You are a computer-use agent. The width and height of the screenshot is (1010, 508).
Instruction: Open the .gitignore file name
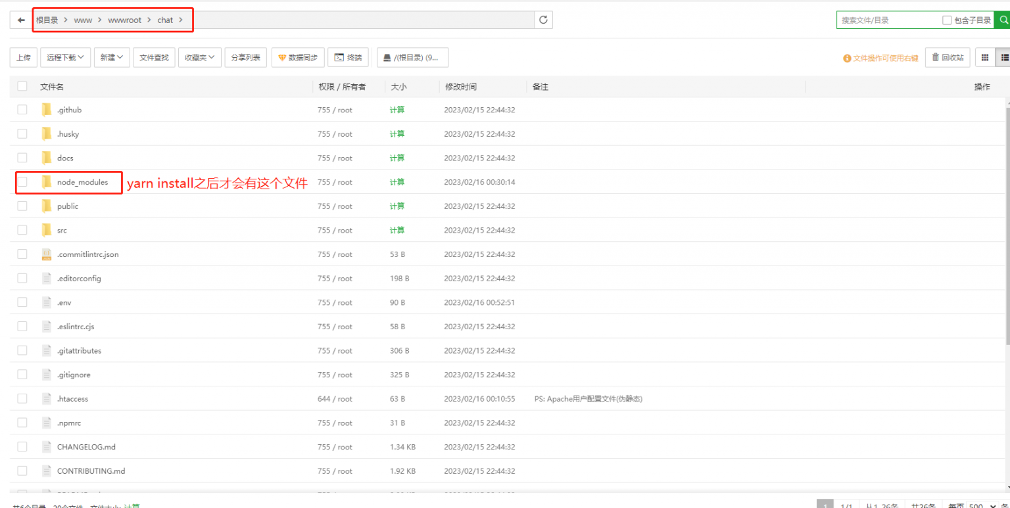74,375
